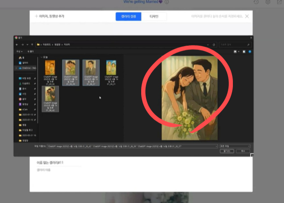284x203 pixels.
Task: Click the info icon beside the title
Action: [167, 2]
